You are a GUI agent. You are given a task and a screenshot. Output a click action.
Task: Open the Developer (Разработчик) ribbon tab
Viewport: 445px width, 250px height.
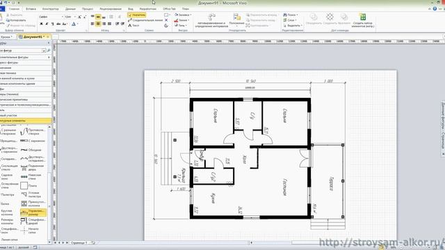pos(148,9)
